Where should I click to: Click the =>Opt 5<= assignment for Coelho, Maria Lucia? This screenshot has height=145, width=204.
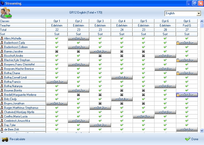(x=144, y=116)
